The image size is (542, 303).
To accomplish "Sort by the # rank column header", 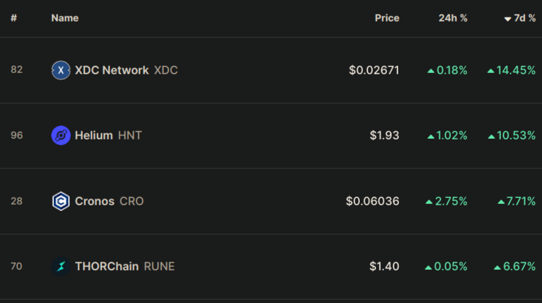I will coord(14,18).
